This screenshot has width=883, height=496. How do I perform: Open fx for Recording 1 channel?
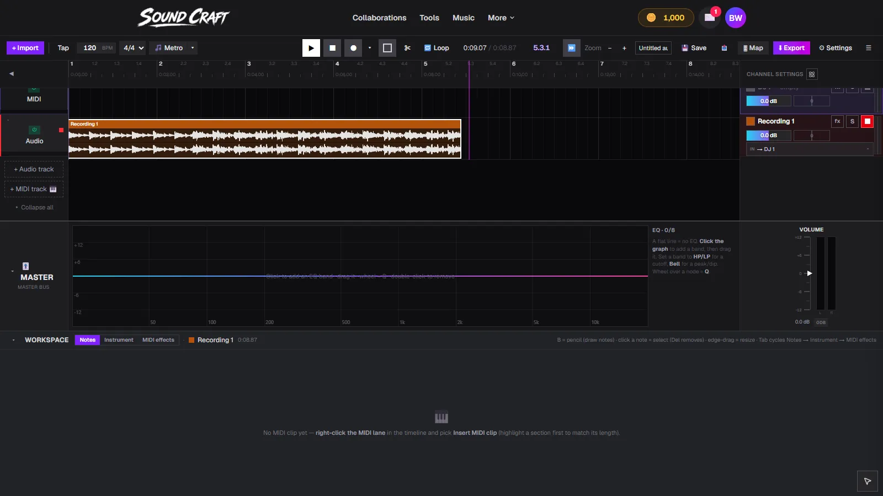coord(838,121)
